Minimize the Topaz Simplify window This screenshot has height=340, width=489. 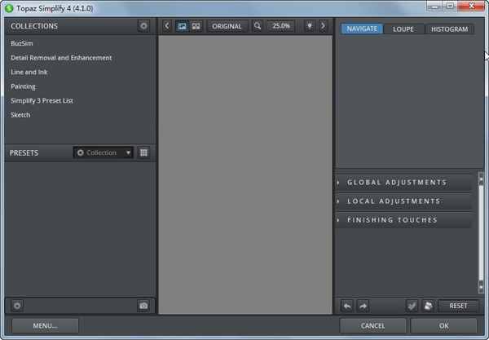click(x=434, y=7)
